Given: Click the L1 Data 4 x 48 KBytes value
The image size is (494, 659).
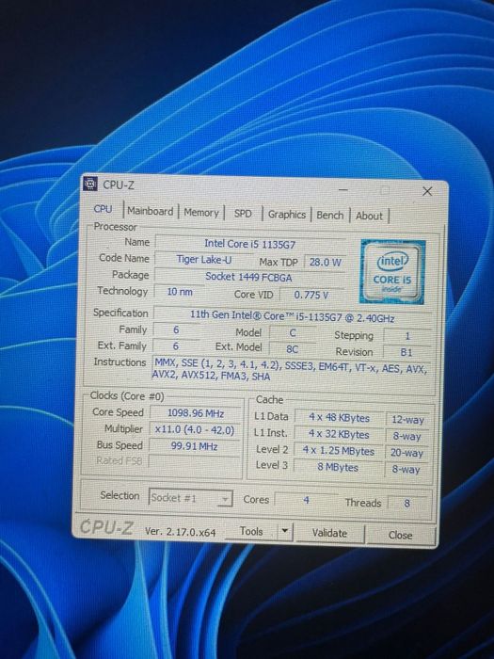Looking at the screenshot, I should pos(340,418).
